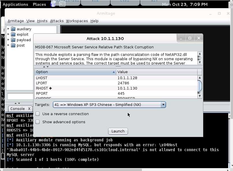
Task: Close the Console tab with its X
Action: click(29, 109)
